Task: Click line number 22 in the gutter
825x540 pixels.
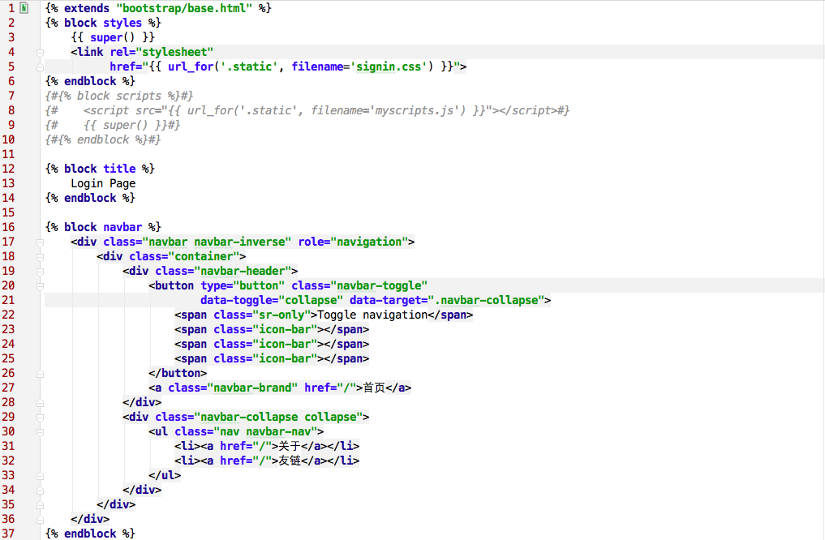Action: tap(8, 315)
